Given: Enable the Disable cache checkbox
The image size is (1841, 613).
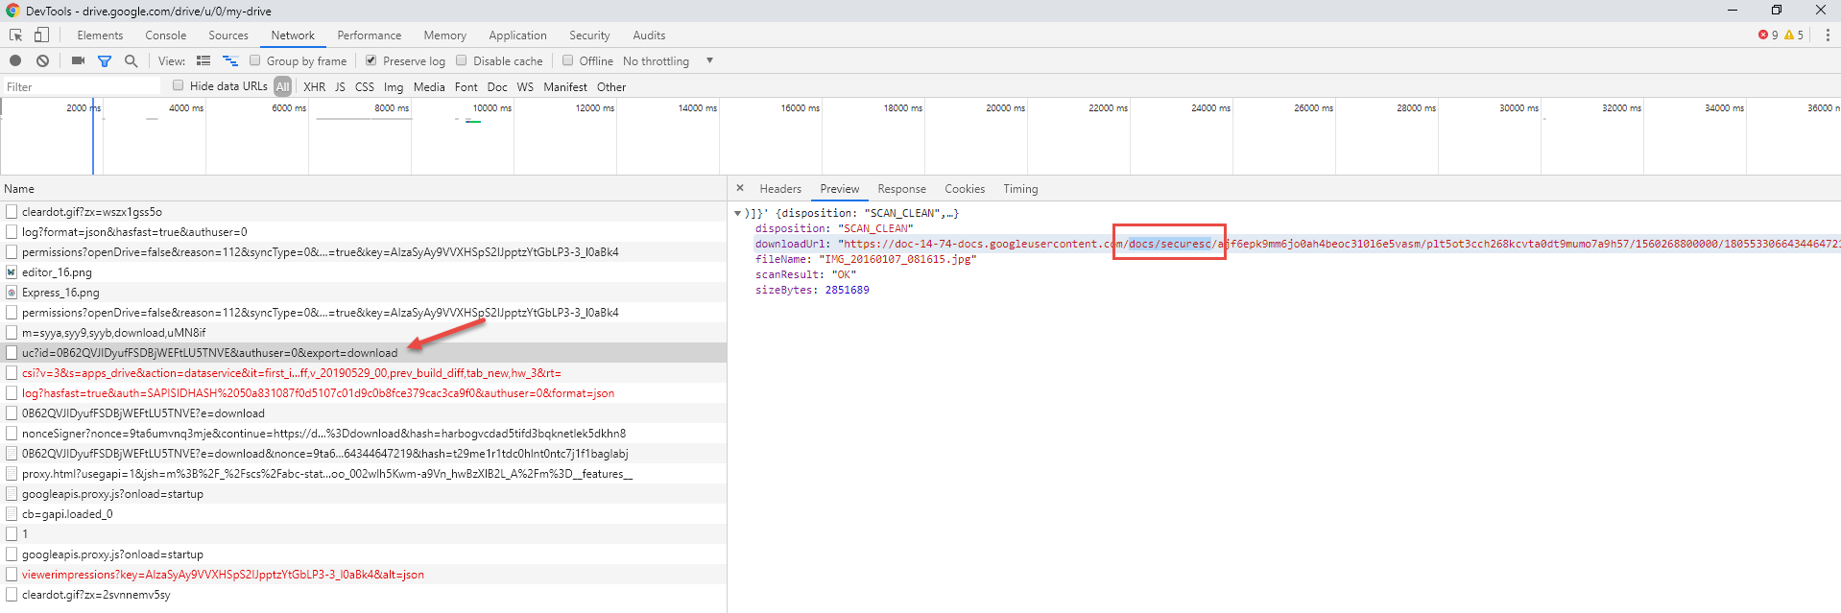Looking at the screenshot, I should (x=462, y=60).
